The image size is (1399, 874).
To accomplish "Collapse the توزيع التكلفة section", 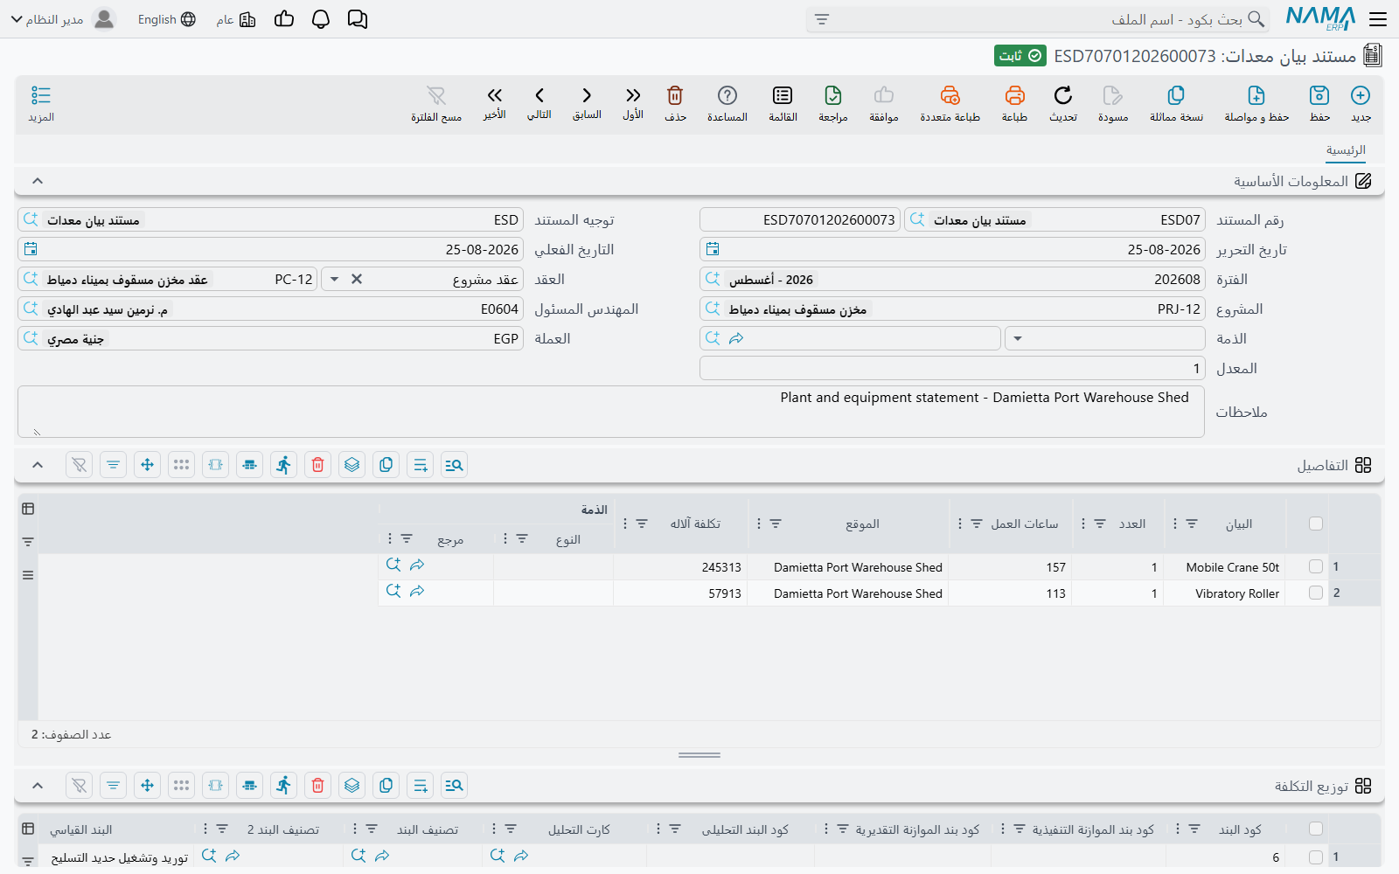I will 38,786.
